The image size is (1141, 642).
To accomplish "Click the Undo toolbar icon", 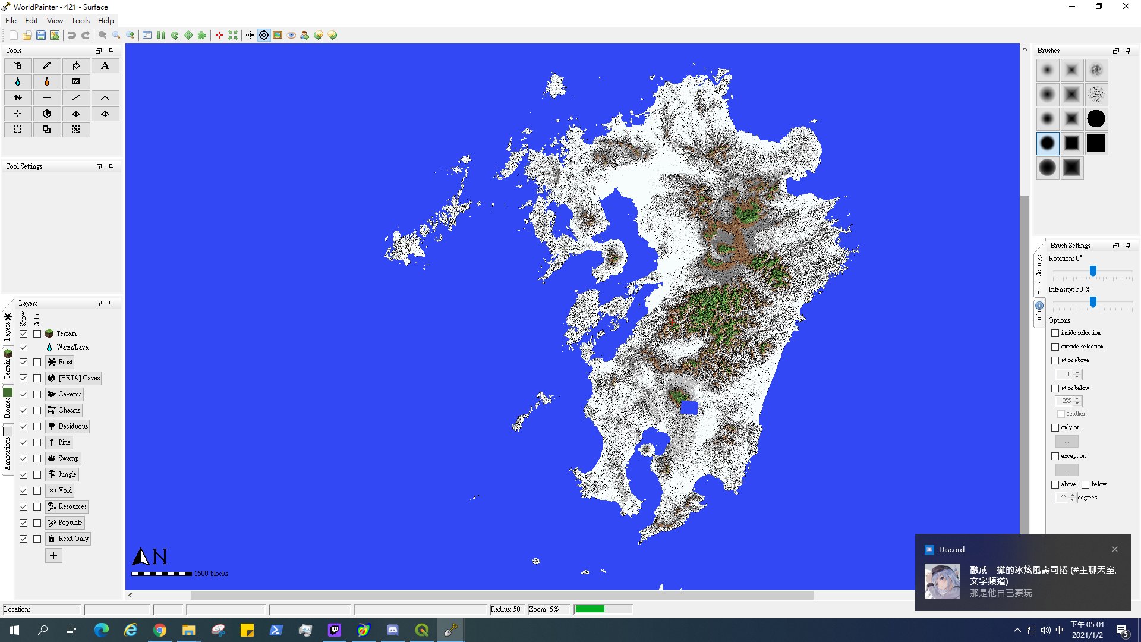I will coord(72,35).
